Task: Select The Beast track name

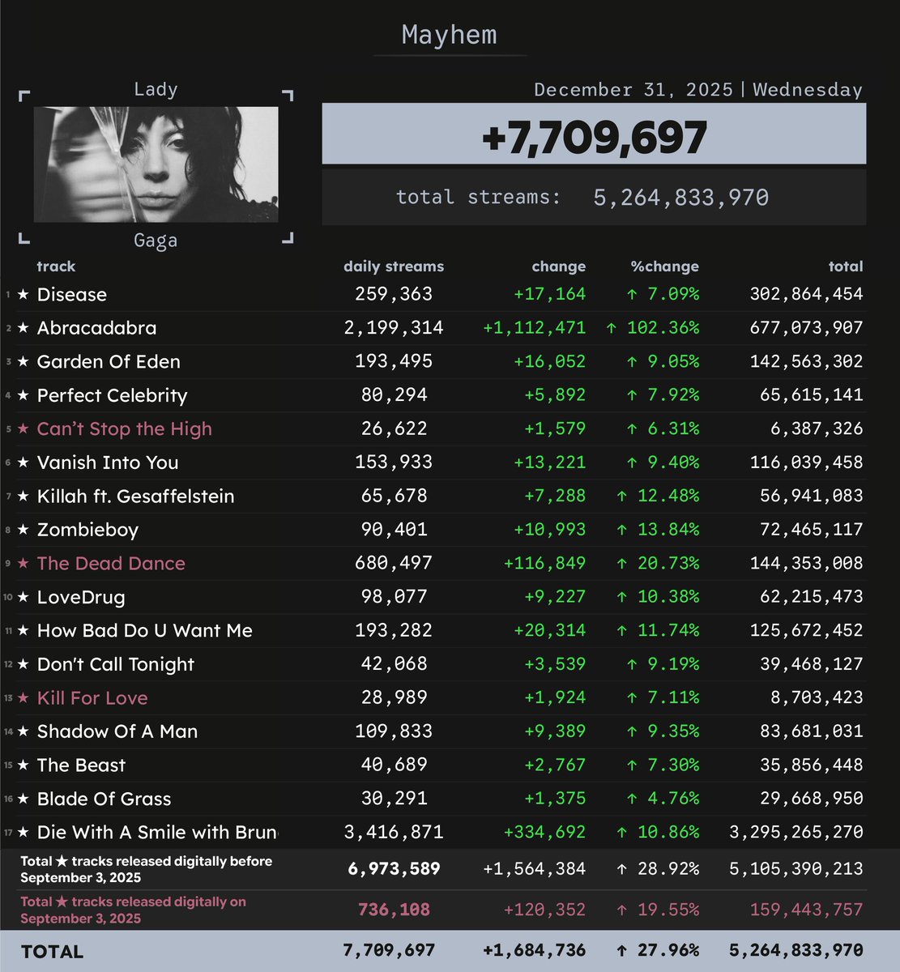Action: point(82,765)
